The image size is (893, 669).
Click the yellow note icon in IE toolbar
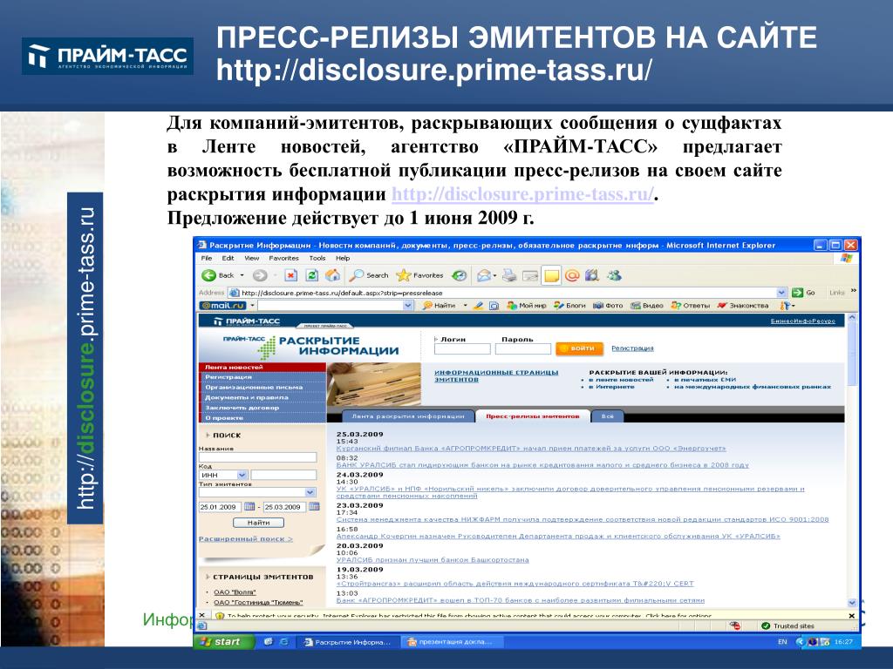pos(551,275)
